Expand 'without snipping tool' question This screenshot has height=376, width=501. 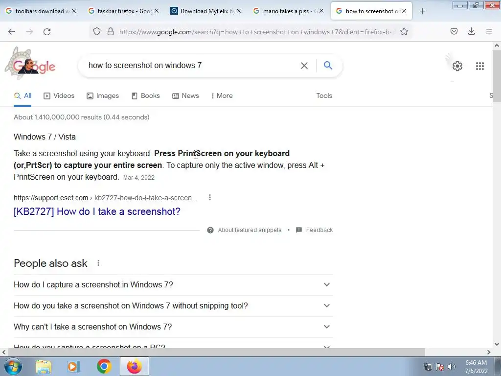[x=173, y=306]
